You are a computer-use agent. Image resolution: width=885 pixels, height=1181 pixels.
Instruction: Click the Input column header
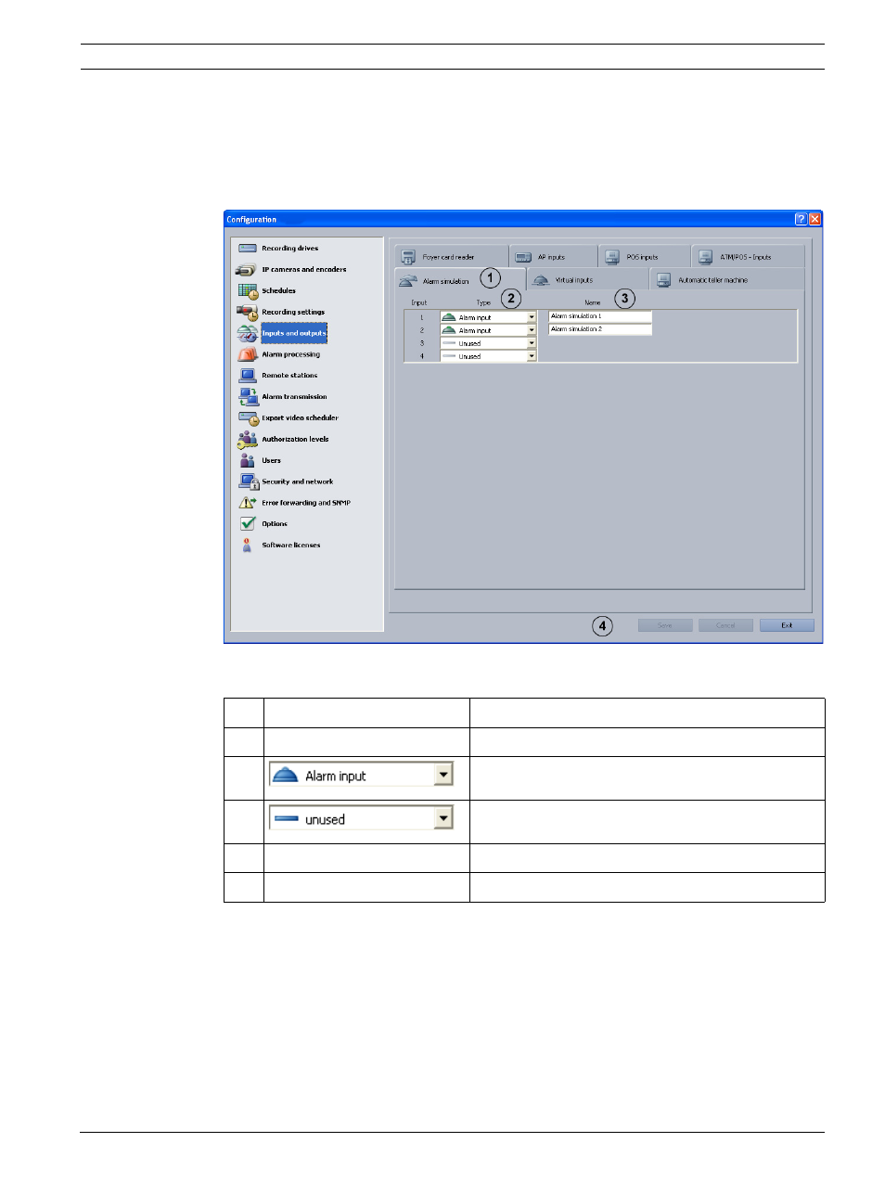419,302
